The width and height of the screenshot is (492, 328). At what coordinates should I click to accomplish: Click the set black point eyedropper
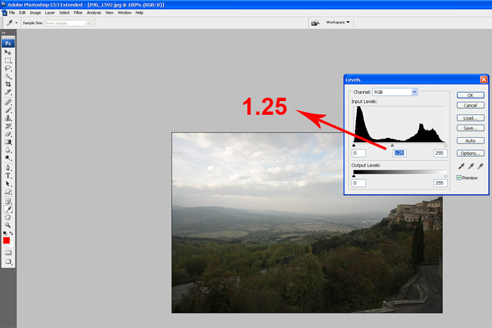(x=461, y=167)
